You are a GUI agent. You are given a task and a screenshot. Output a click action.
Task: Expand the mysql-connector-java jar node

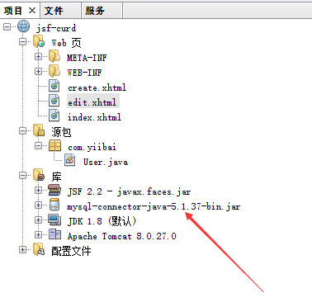pos(39,205)
